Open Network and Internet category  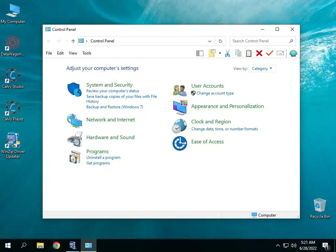coord(111,119)
